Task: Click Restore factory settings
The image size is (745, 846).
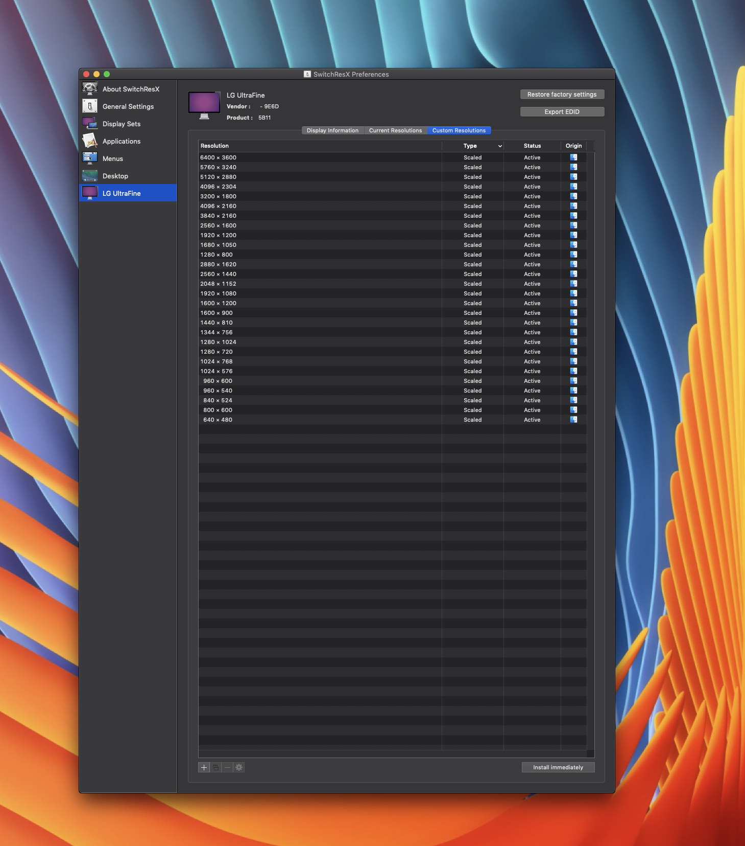Action: point(562,95)
